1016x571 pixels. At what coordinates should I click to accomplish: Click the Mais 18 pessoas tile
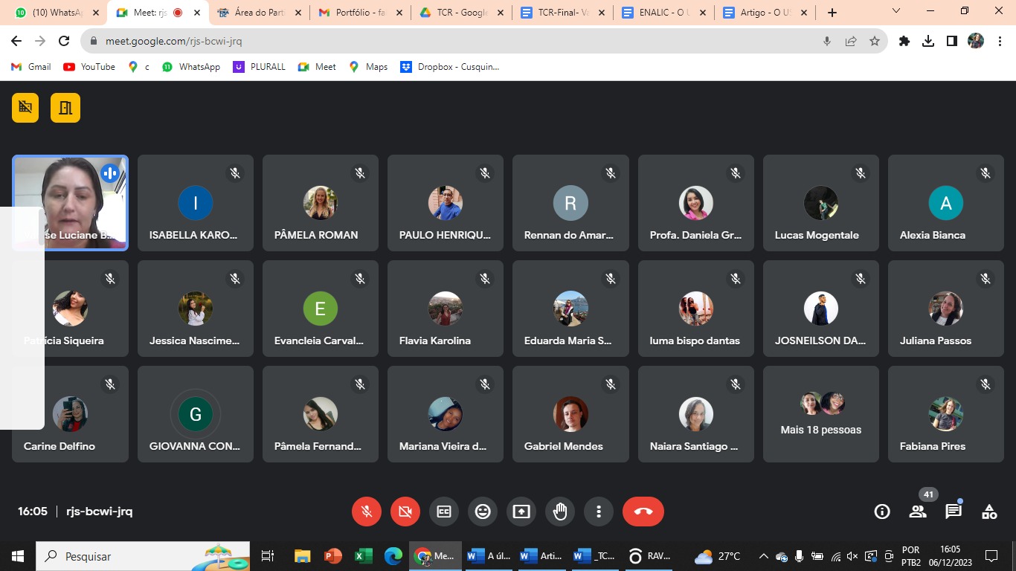pos(820,414)
